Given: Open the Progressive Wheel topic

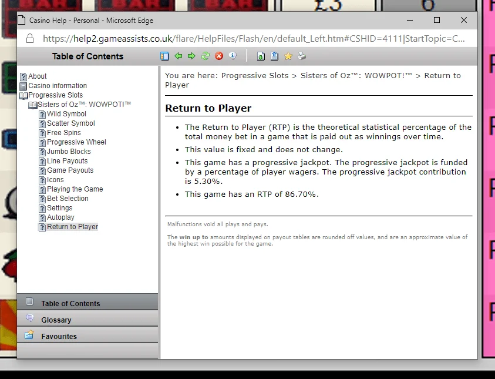Looking at the screenshot, I should (77, 142).
